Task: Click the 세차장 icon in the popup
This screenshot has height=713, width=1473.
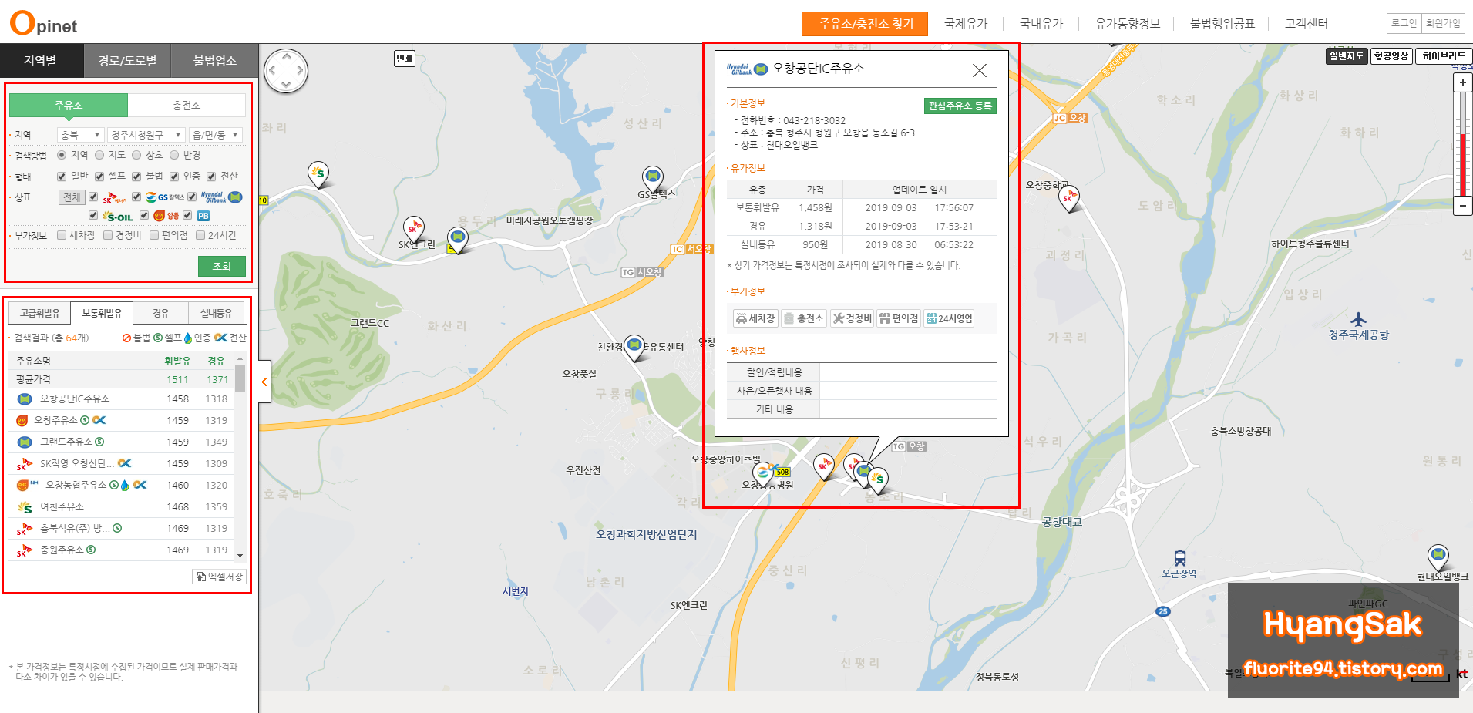Action: click(x=755, y=318)
